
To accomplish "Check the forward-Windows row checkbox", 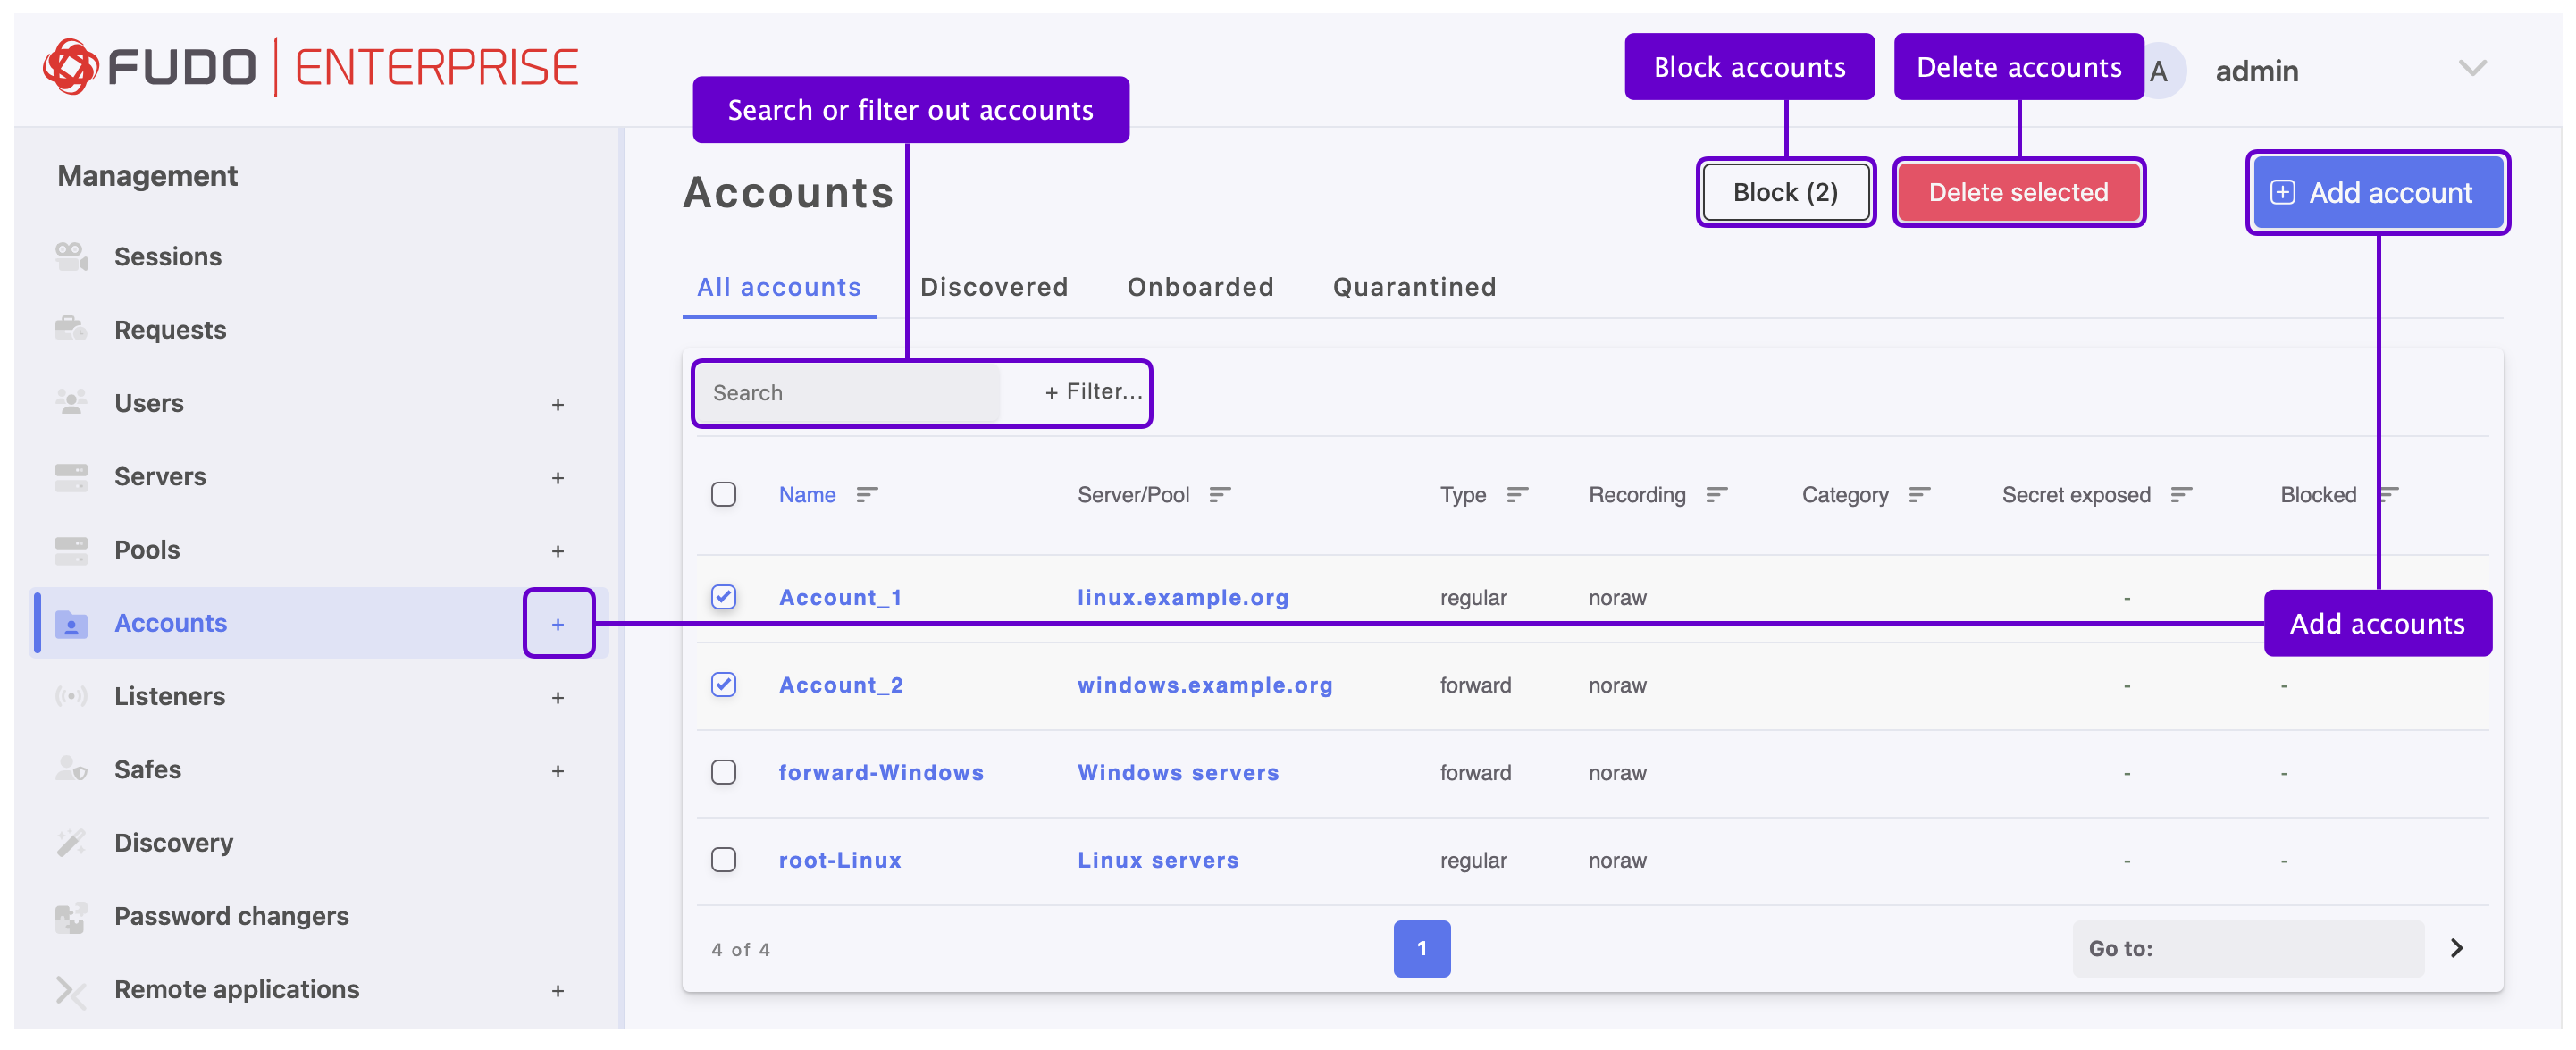I will 723,772.
